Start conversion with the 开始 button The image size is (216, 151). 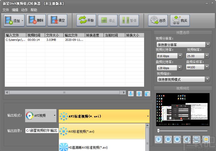tap(86, 20)
